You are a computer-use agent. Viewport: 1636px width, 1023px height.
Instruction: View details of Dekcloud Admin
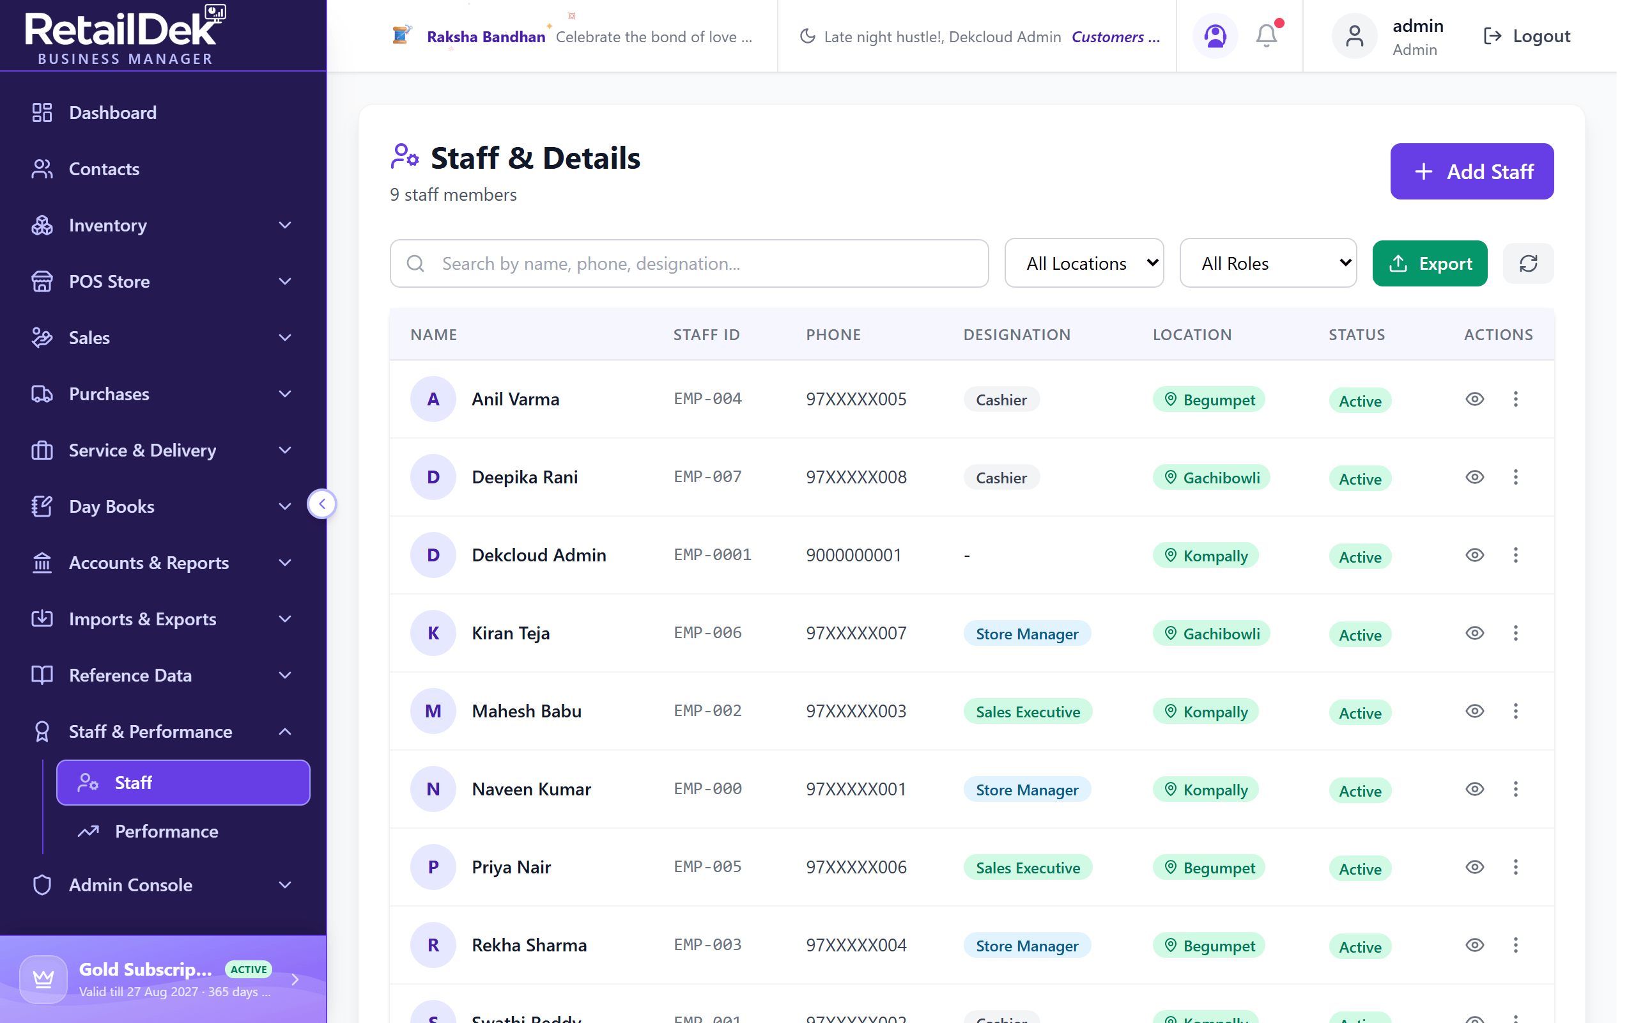pyautogui.click(x=1474, y=555)
